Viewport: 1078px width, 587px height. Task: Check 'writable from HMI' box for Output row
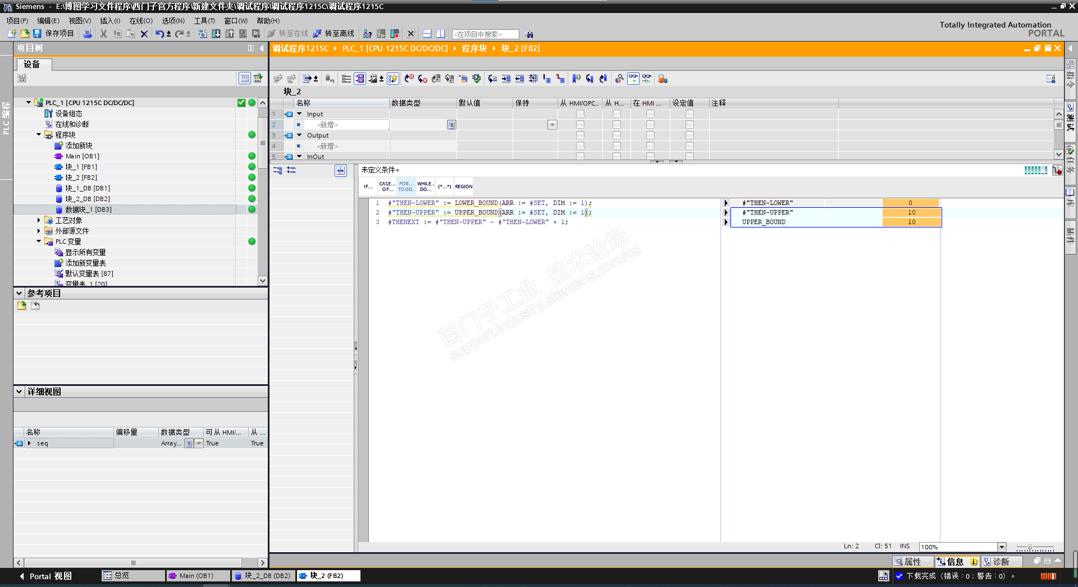click(616, 135)
